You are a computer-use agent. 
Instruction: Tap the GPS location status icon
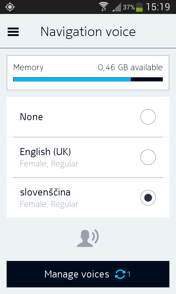[10, 7]
